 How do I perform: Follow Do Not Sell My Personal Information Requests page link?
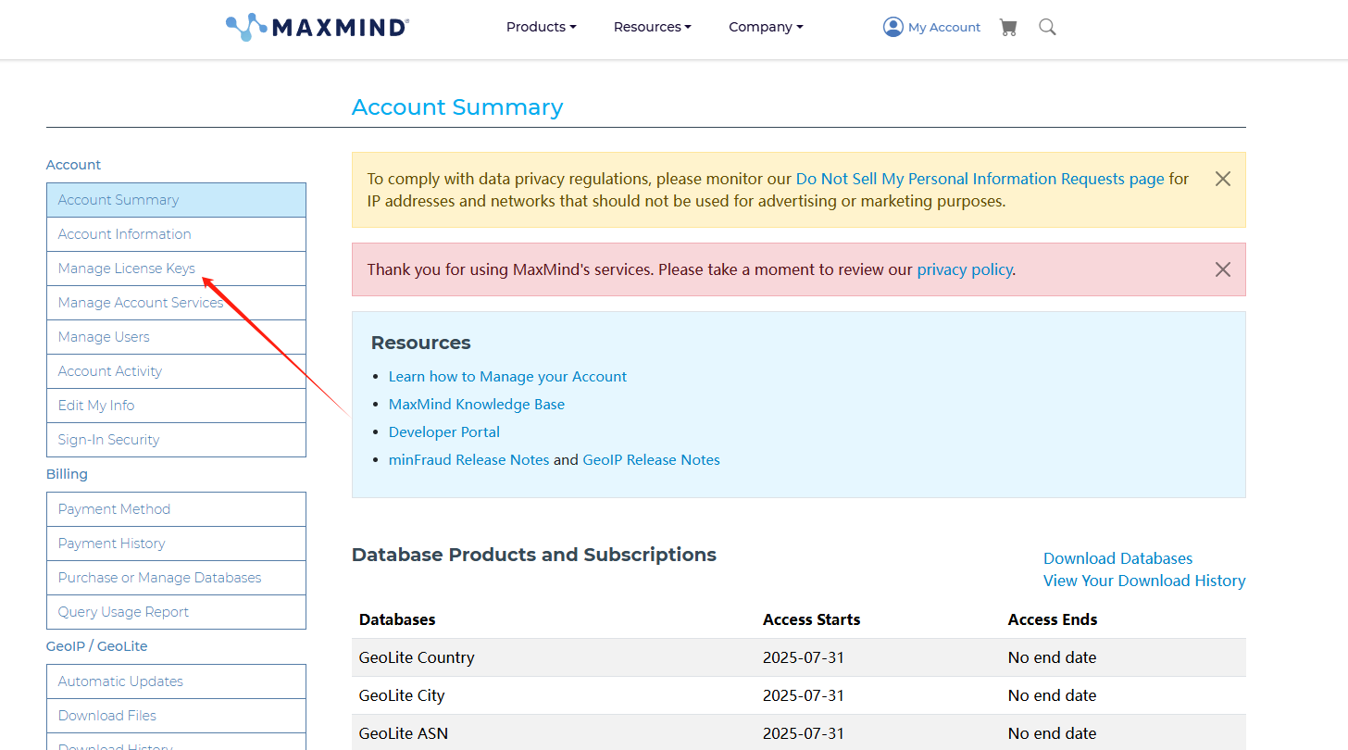click(980, 179)
